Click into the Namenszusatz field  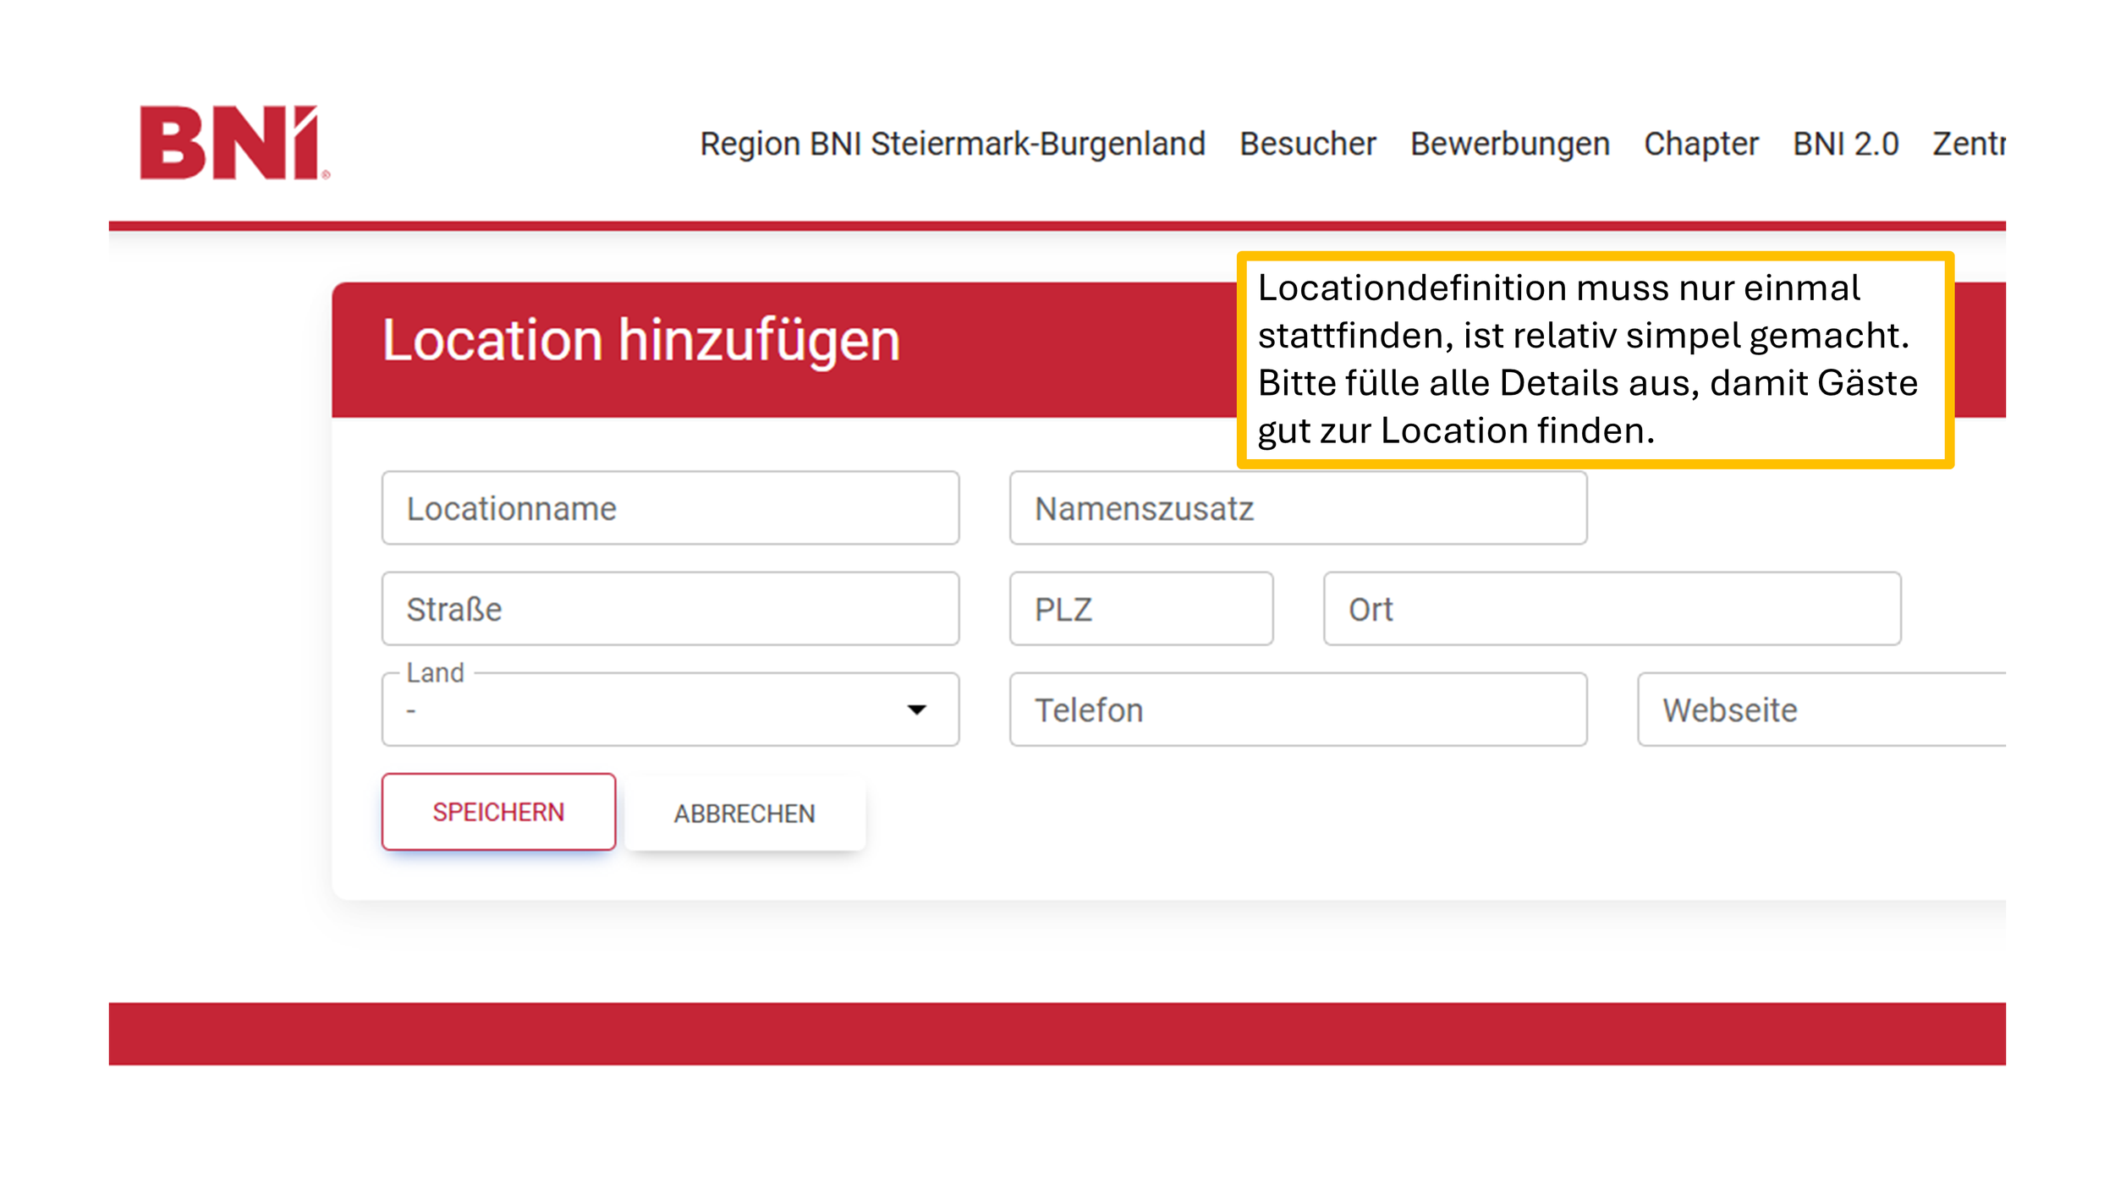pos(1298,508)
